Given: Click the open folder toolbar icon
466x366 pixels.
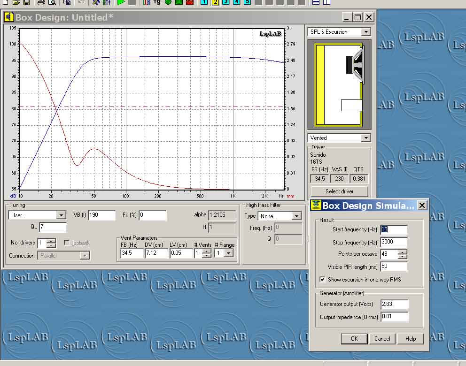Looking at the screenshot, I should point(16,2).
